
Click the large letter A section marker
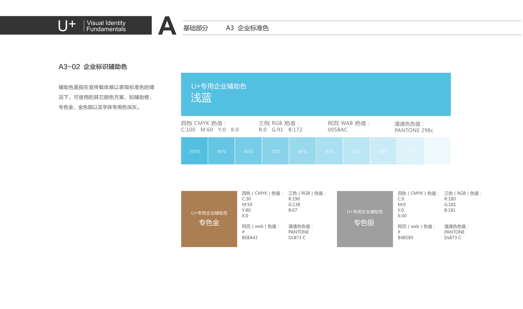(167, 26)
